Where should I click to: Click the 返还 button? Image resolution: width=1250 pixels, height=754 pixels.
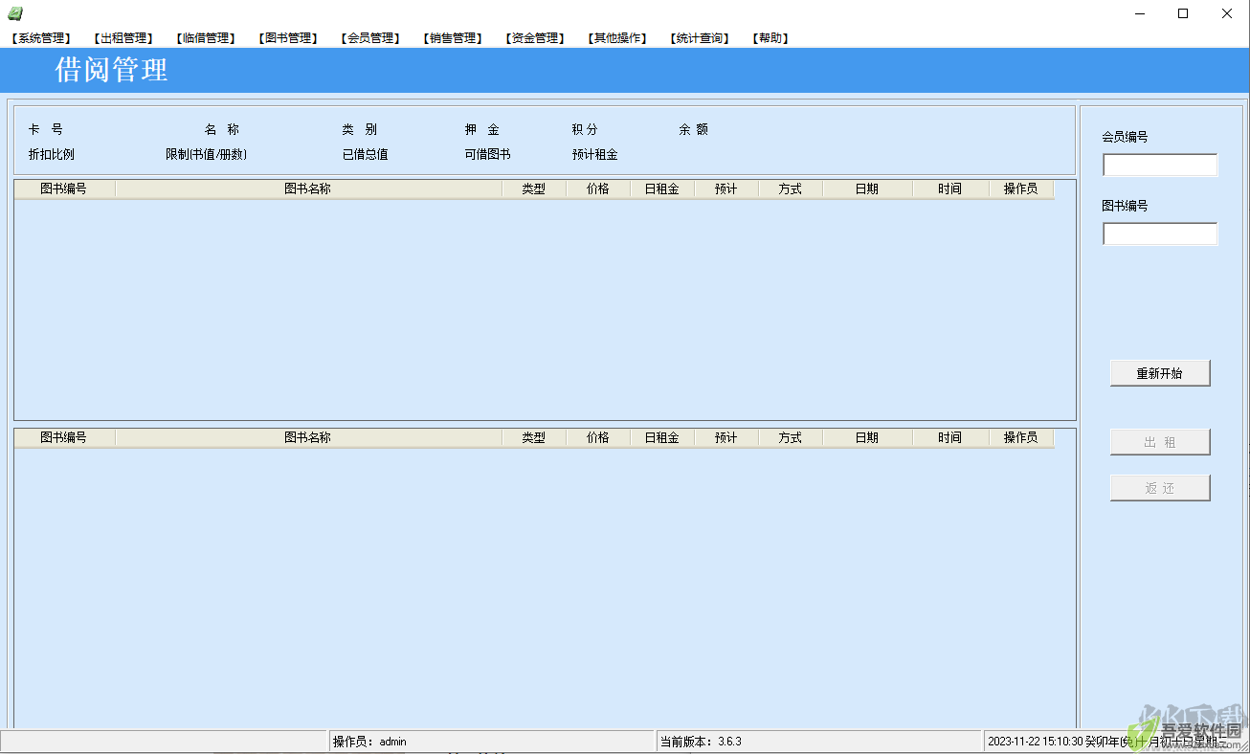click(x=1160, y=488)
